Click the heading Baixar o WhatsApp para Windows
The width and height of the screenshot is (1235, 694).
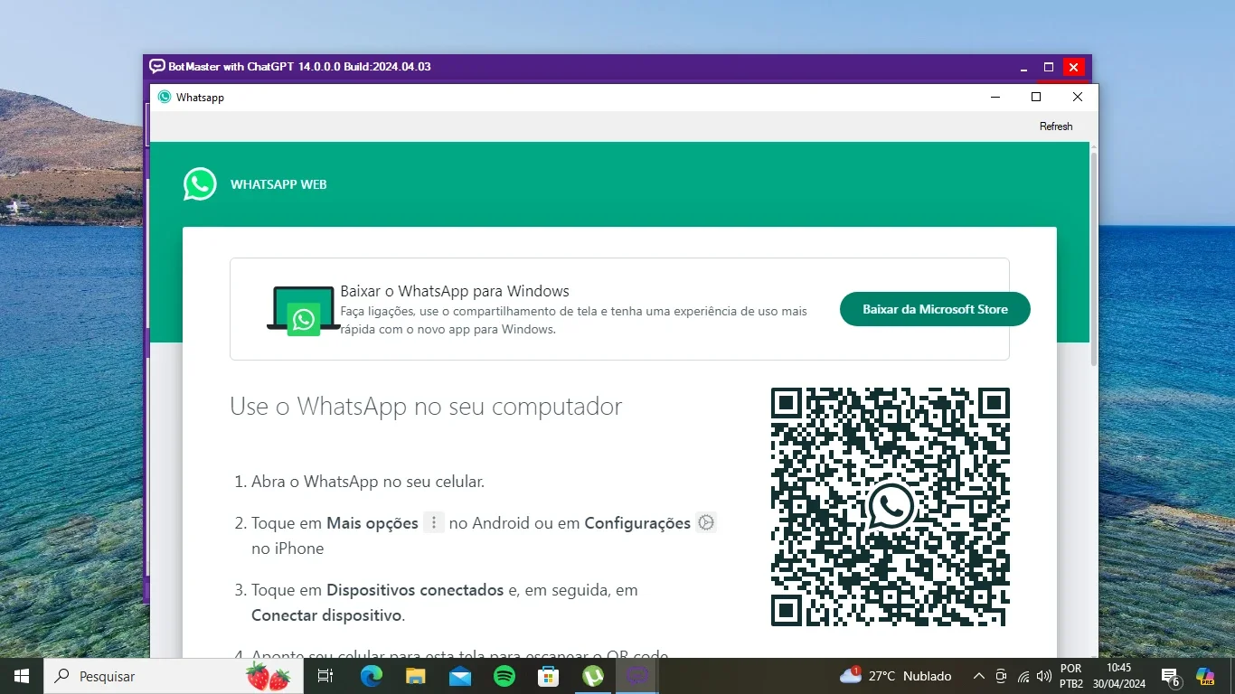pyautogui.click(x=455, y=291)
